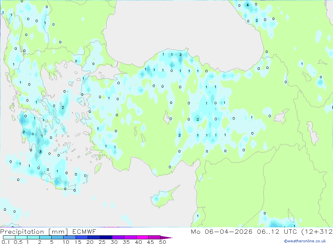The image size is (333, 244).
Task: Click the legend swatch between 15 and 20
Action: (82, 237)
